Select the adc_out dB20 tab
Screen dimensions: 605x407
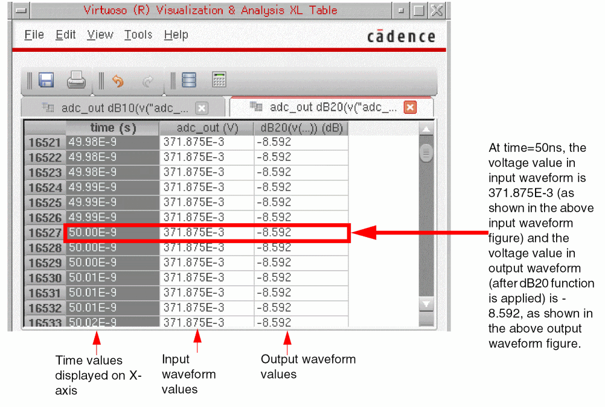tap(331, 107)
